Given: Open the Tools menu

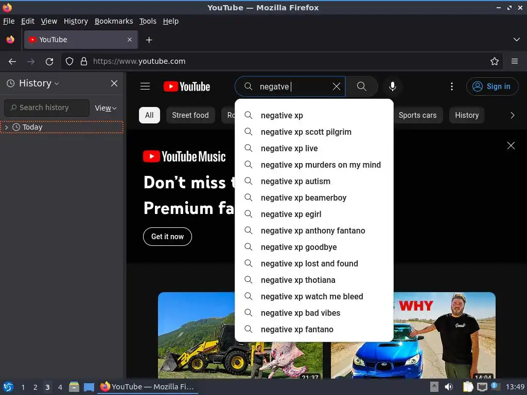Looking at the screenshot, I should click(x=148, y=21).
